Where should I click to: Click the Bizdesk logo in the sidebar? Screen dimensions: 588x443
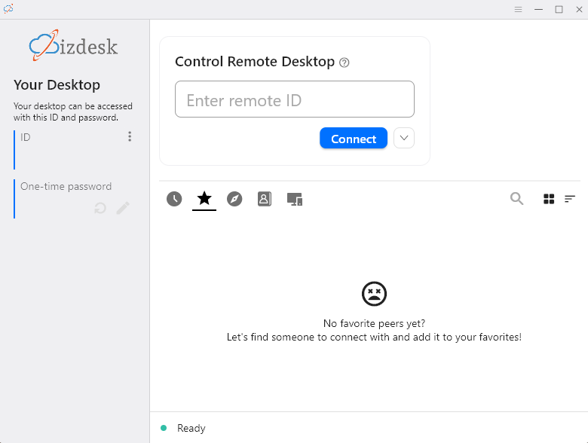[74, 45]
